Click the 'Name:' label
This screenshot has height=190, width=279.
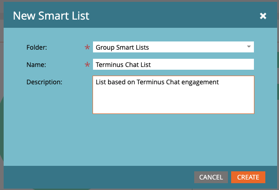(x=36, y=65)
